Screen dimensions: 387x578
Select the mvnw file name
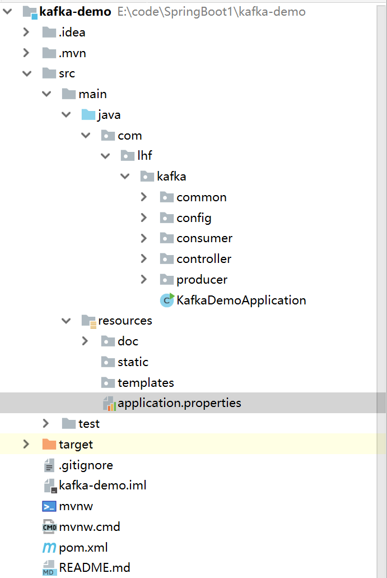click(76, 506)
